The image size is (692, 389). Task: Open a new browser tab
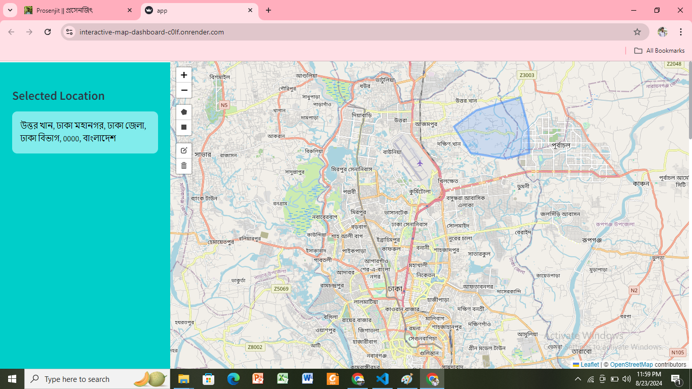tap(268, 10)
